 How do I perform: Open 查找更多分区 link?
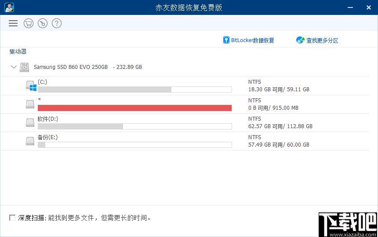[322, 40]
